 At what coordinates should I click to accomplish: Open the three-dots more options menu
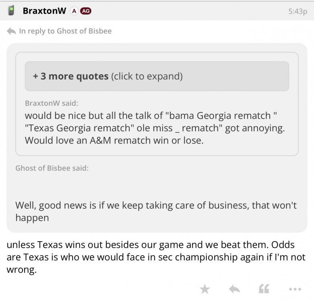(294, 289)
